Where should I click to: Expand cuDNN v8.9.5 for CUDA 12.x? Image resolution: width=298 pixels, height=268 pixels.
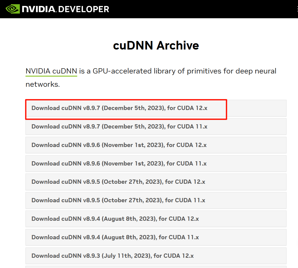point(118,182)
